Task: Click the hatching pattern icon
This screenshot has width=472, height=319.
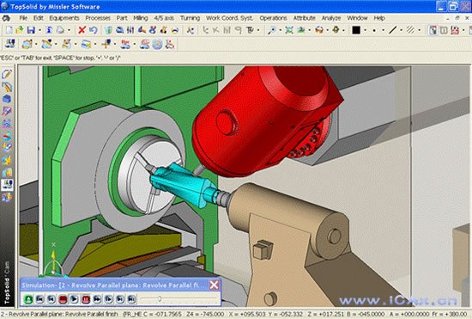Action: point(410,30)
